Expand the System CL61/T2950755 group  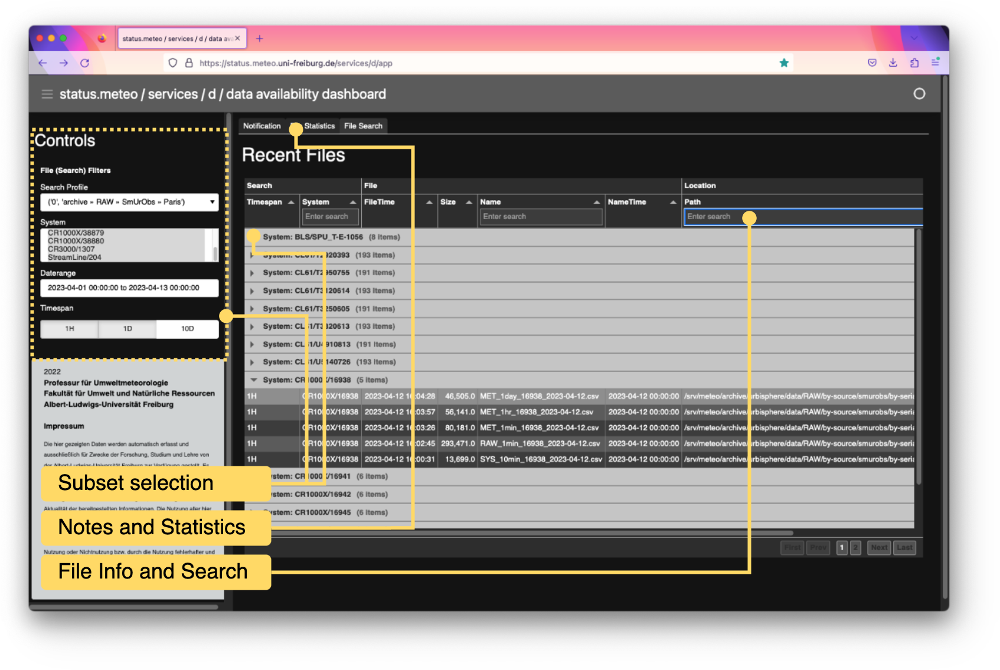(252, 273)
